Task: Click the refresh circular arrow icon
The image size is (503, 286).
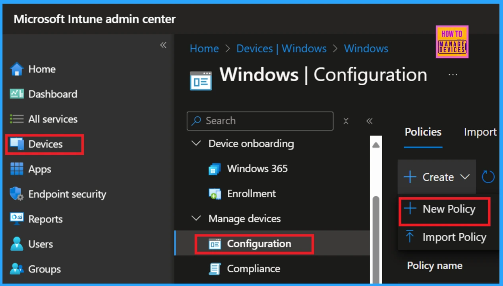Action: point(488,177)
